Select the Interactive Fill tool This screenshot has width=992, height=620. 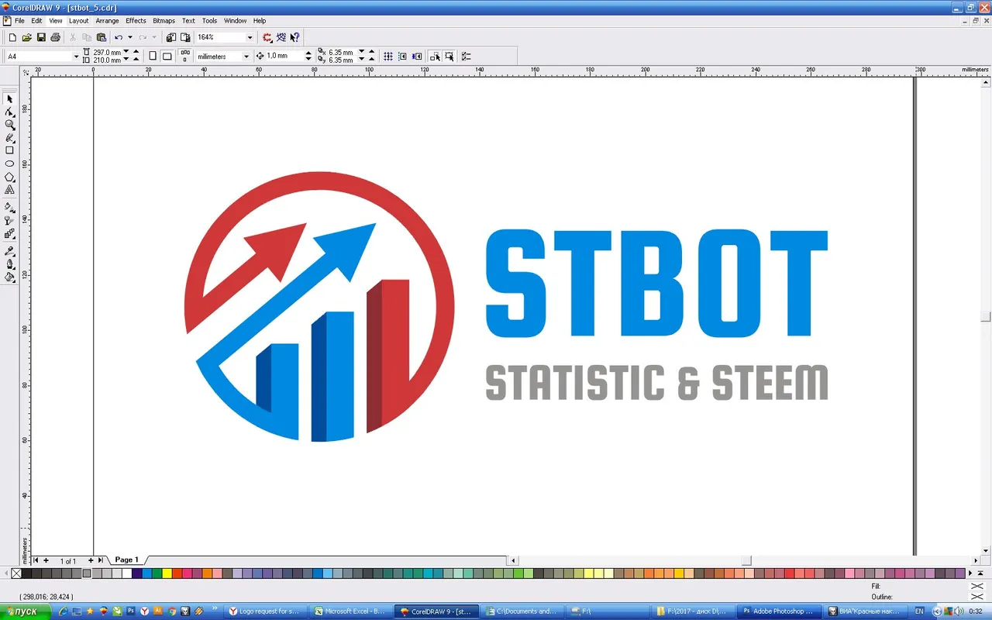pos(9,207)
